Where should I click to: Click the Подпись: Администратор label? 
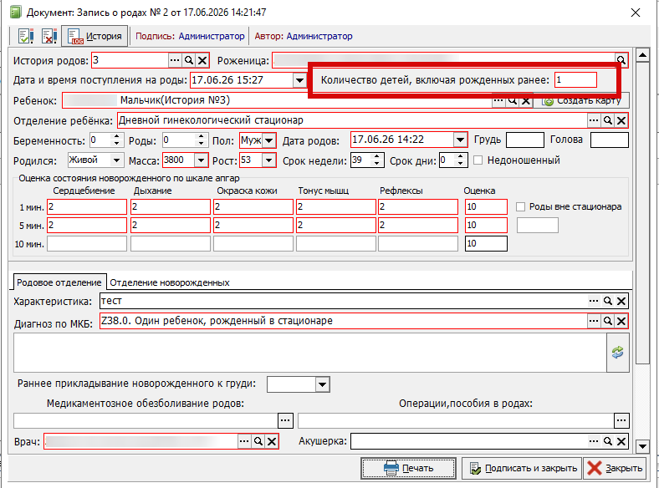click(x=190, y=36)
